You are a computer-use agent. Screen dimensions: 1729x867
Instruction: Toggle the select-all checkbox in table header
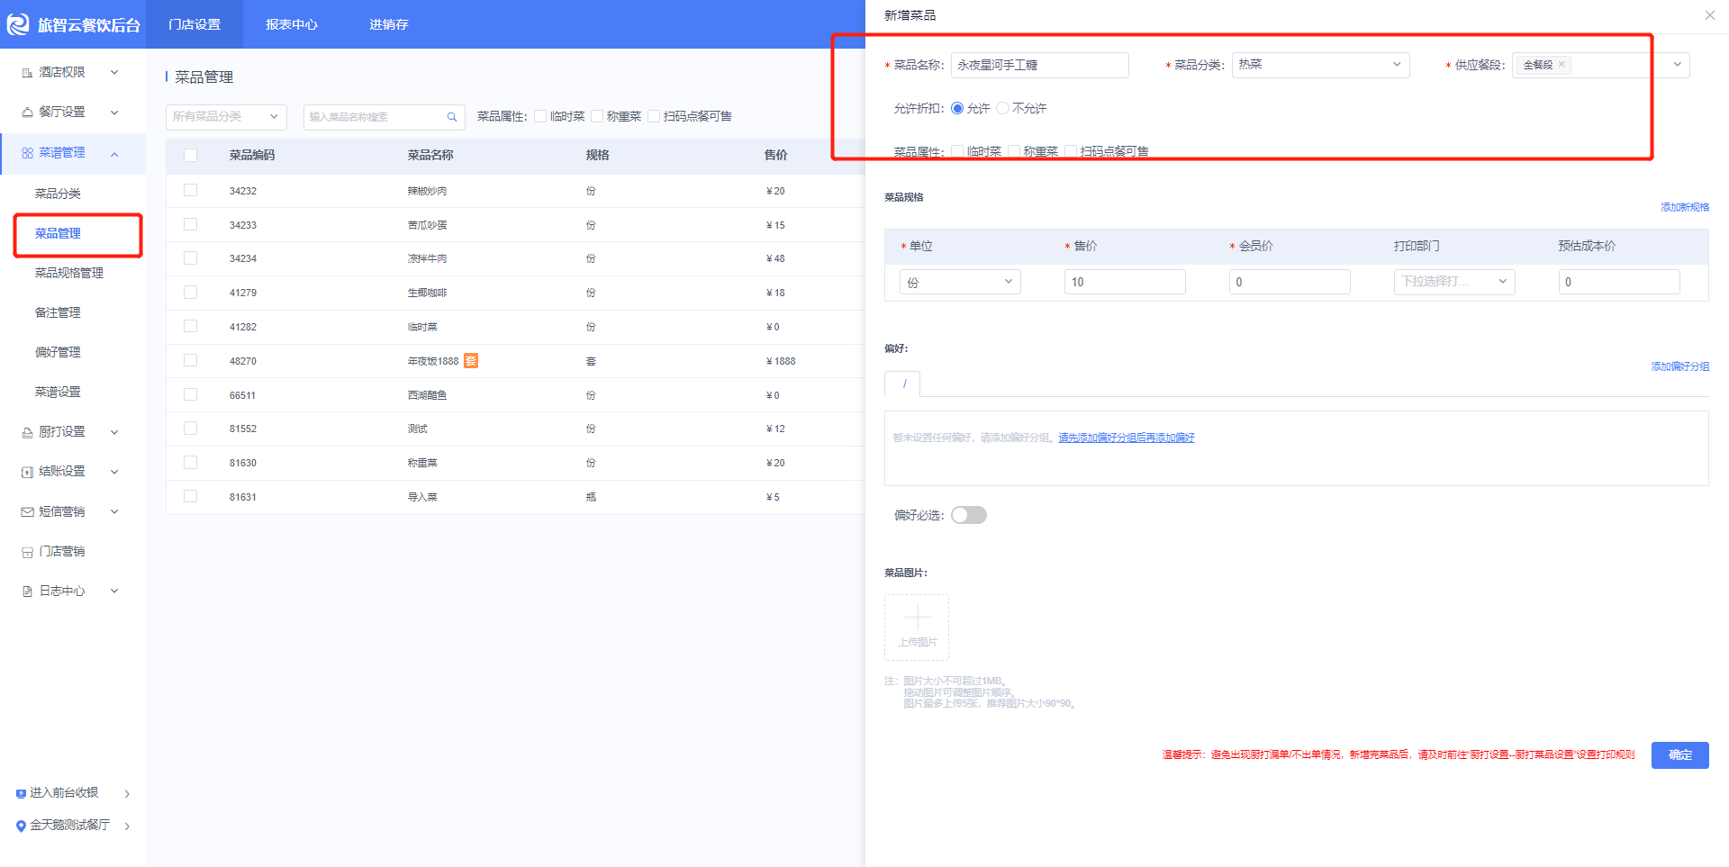point(190,155)
